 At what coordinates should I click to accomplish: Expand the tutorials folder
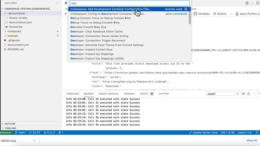pos(5,36)
